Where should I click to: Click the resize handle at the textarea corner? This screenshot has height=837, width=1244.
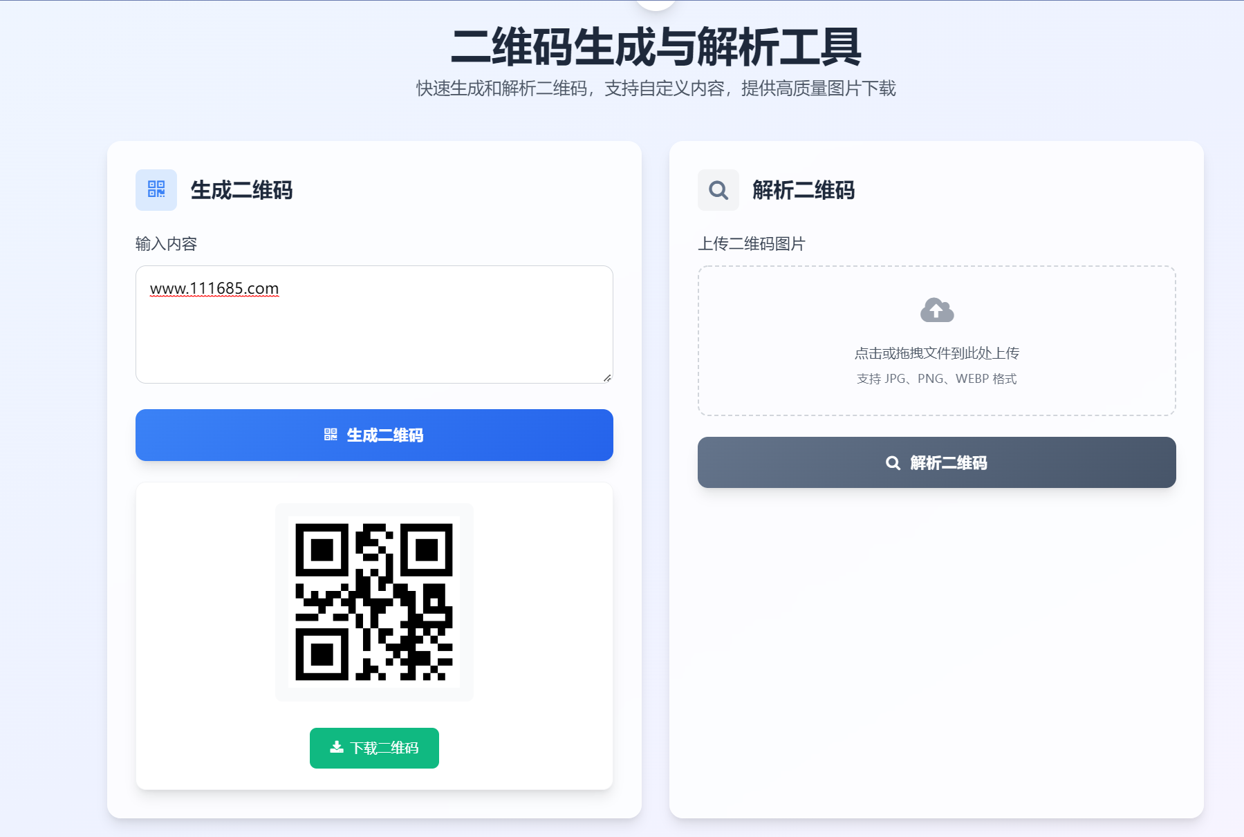[x=607, y=377]
